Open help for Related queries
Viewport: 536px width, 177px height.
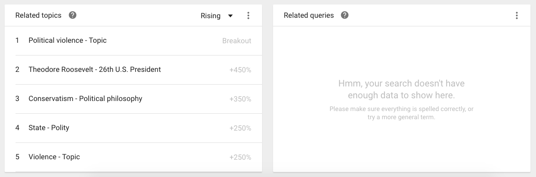point(345,15)
